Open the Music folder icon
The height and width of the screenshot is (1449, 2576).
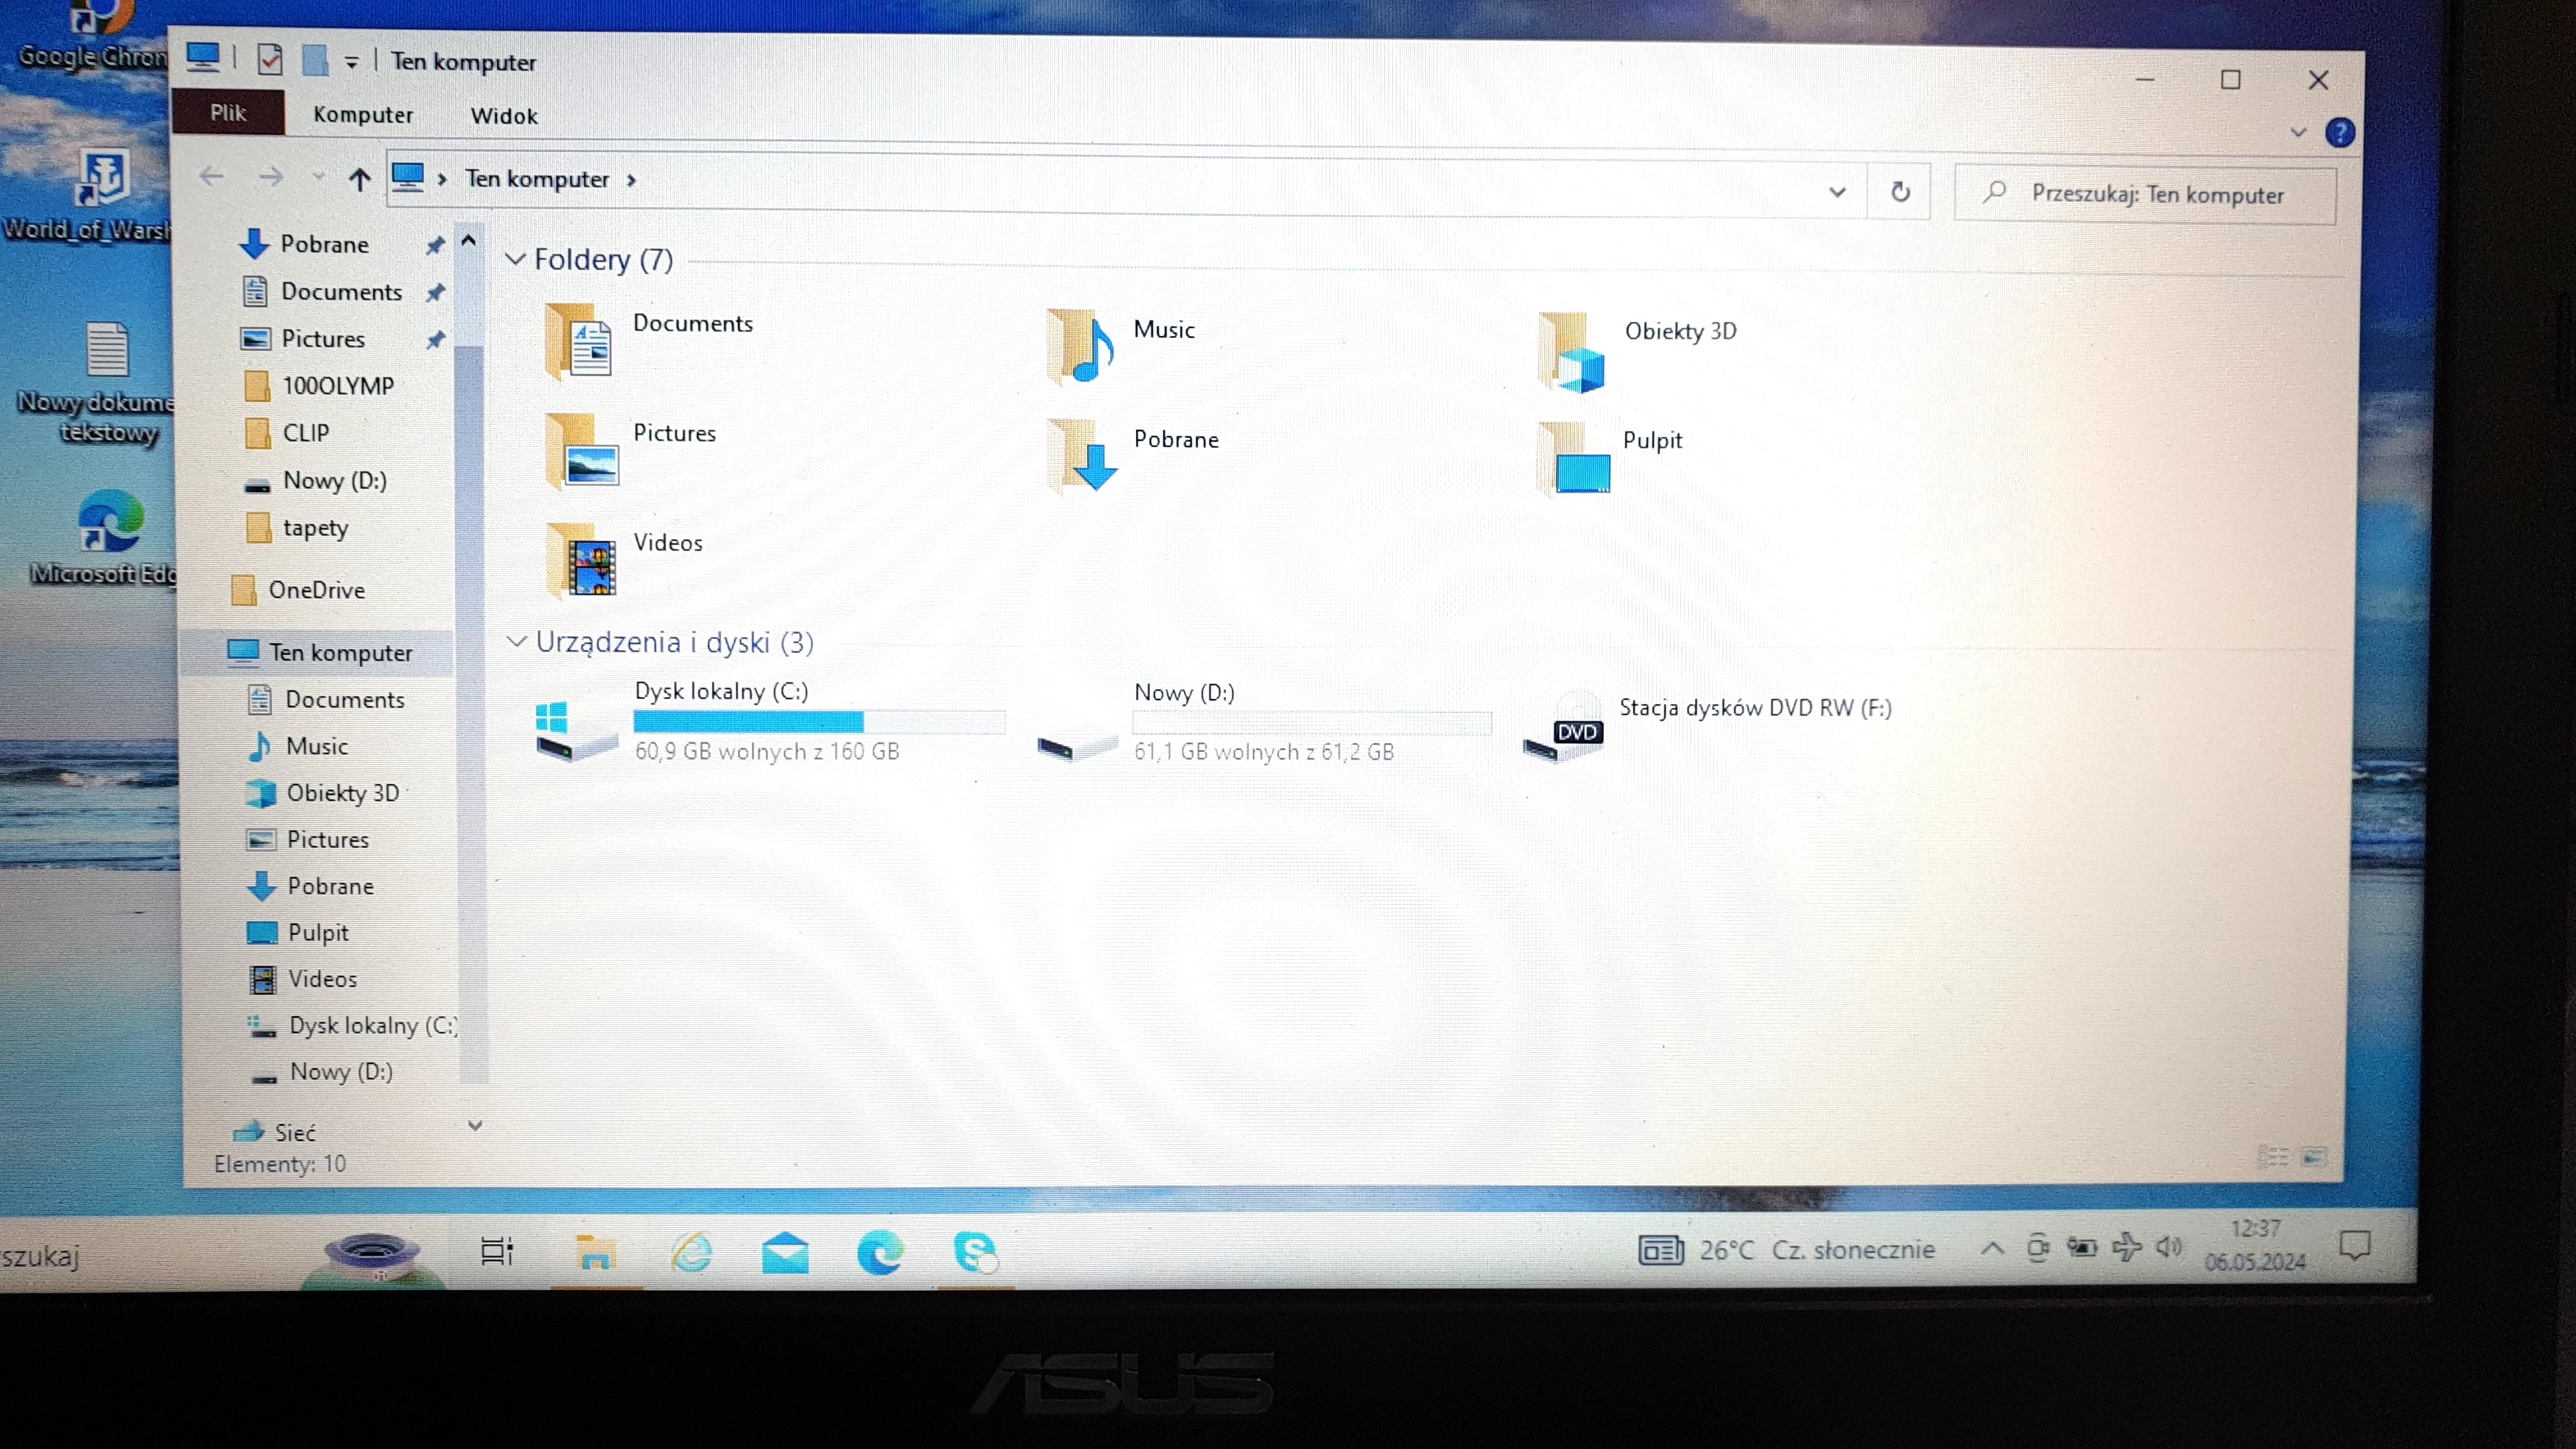[x=1080, y=347]
